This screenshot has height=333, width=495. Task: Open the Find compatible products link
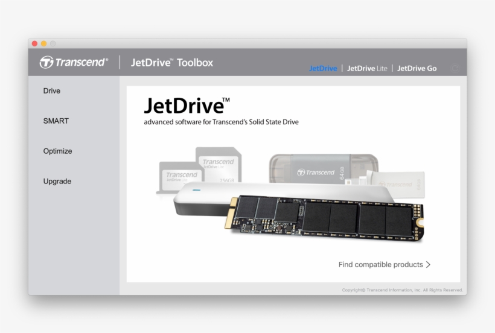pos(380,264)
